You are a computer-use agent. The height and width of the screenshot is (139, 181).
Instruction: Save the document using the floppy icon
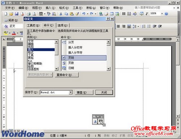point(17,14)
